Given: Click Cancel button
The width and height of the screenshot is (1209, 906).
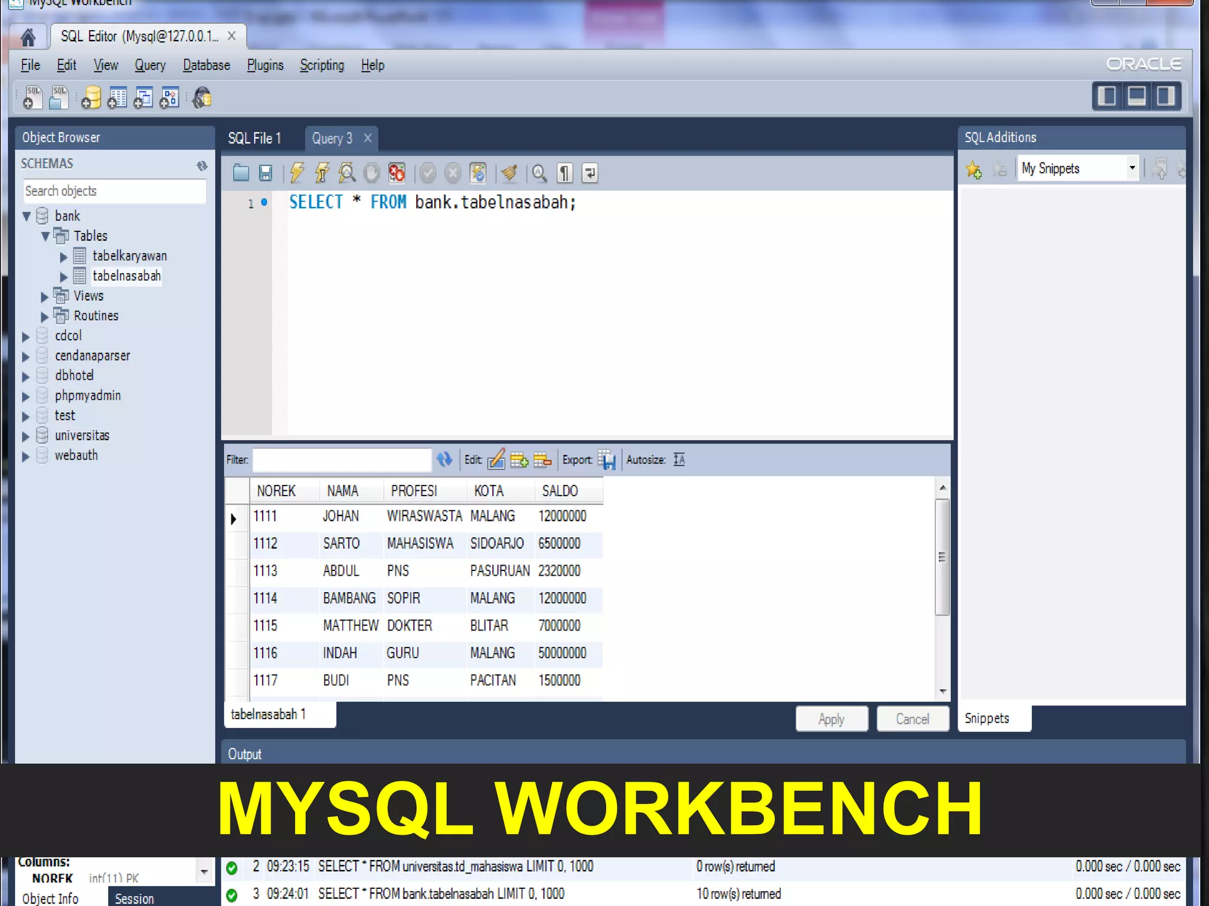Looking at the screenshot, I should [x=912, y=718].
